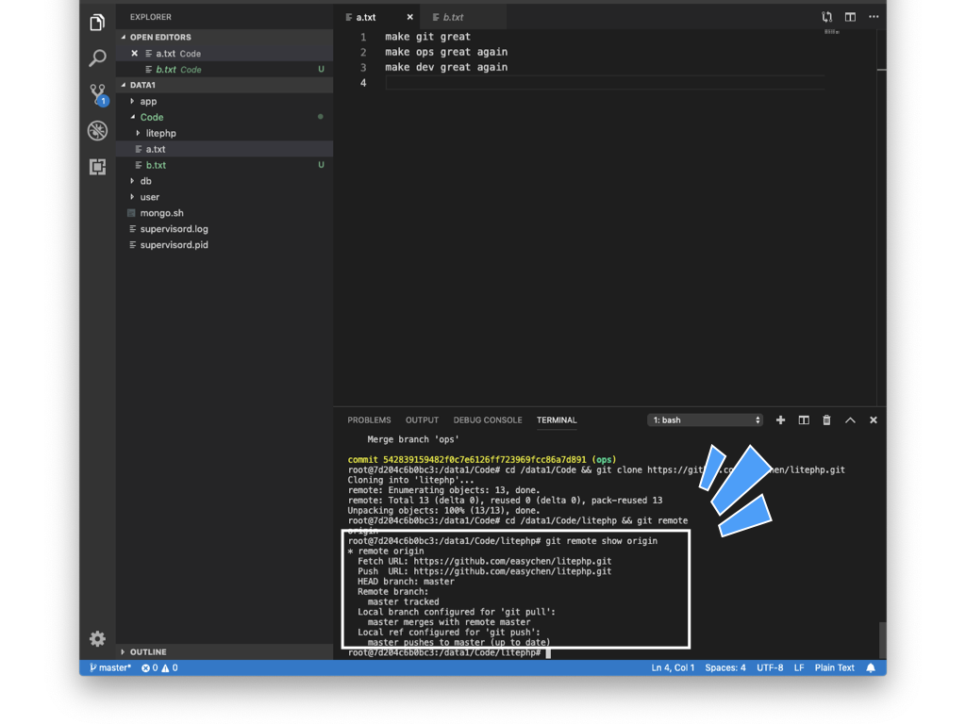Image resolution: width=966 pixels, height=724 pixels.
Task: Click the master branch status bar button
Action: [110, 667]
